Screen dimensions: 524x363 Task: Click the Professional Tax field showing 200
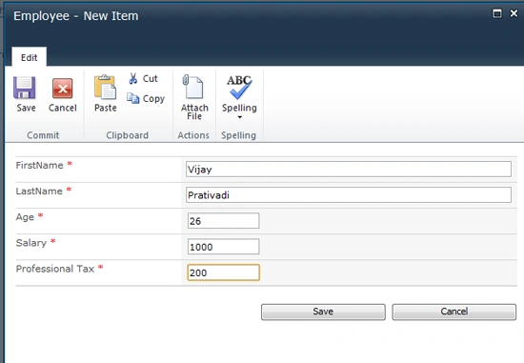click(223, 272)
